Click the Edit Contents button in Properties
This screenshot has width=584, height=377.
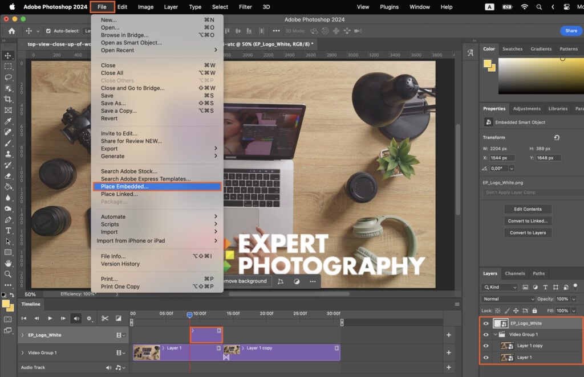tap(528, 209)
